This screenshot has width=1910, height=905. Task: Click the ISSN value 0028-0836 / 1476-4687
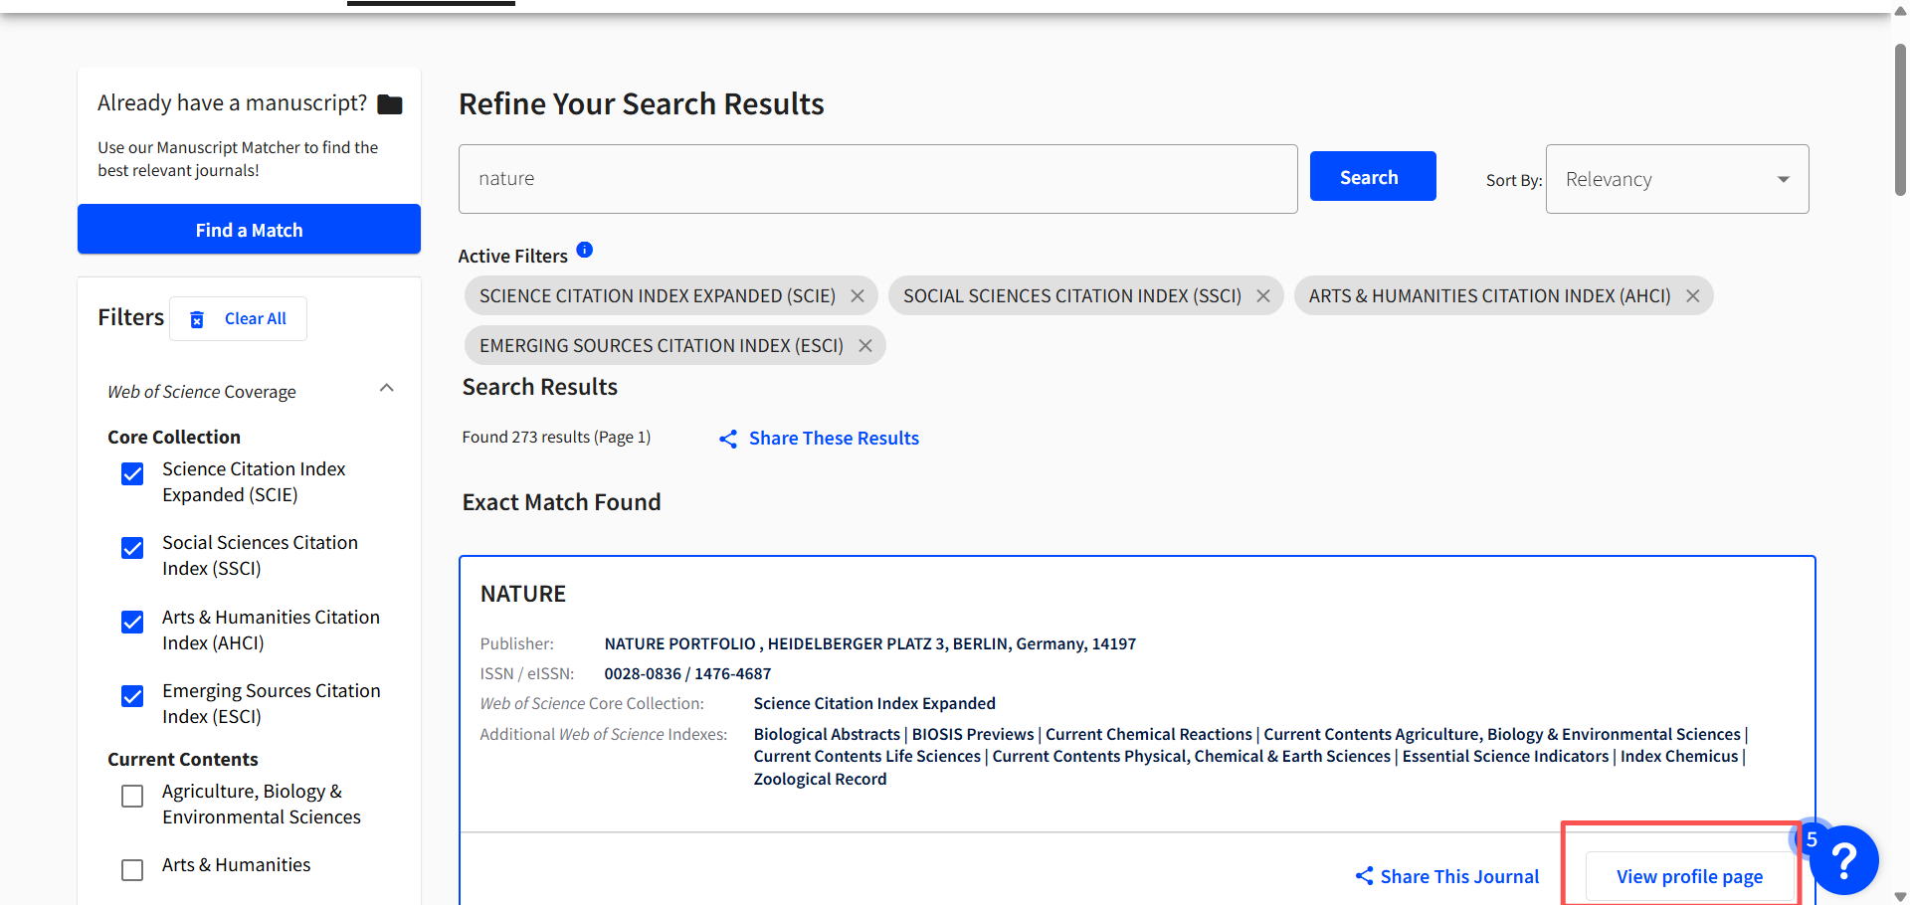pos(687,673)
